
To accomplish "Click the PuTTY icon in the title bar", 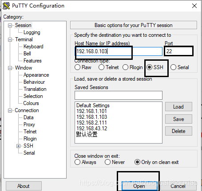I will click(6, 6).
